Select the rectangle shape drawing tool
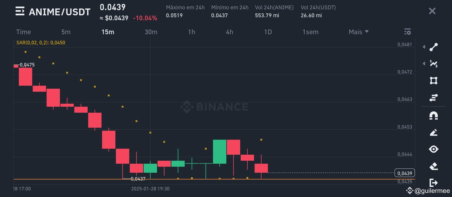Screen dimensions: 452x197 [434, 80]
